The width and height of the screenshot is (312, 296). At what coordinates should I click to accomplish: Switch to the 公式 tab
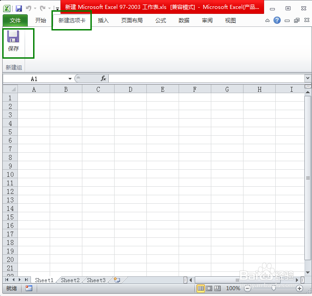(161, 21)
